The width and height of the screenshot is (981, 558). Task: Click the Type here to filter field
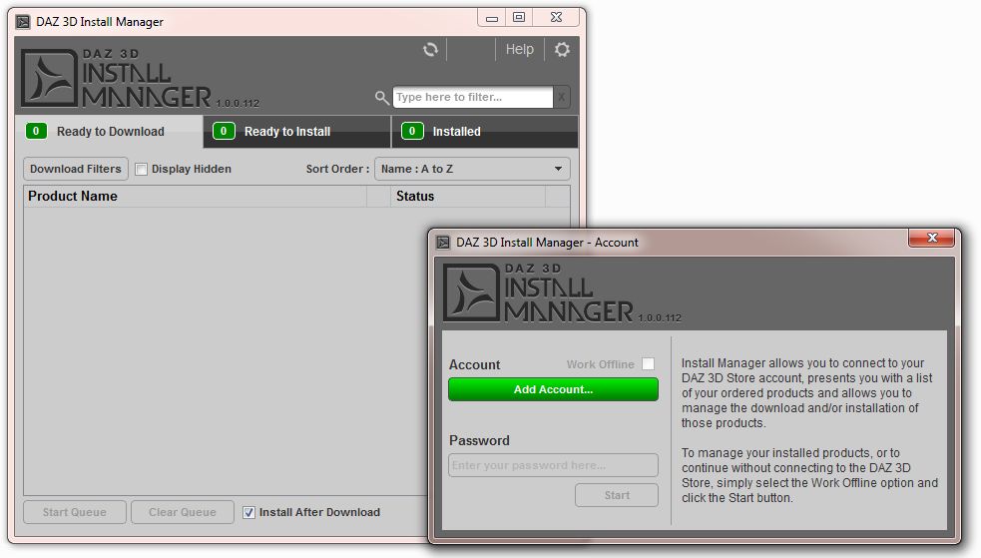(472, 97)
